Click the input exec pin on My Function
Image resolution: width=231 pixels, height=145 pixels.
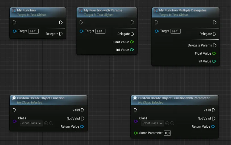point(14,22)
